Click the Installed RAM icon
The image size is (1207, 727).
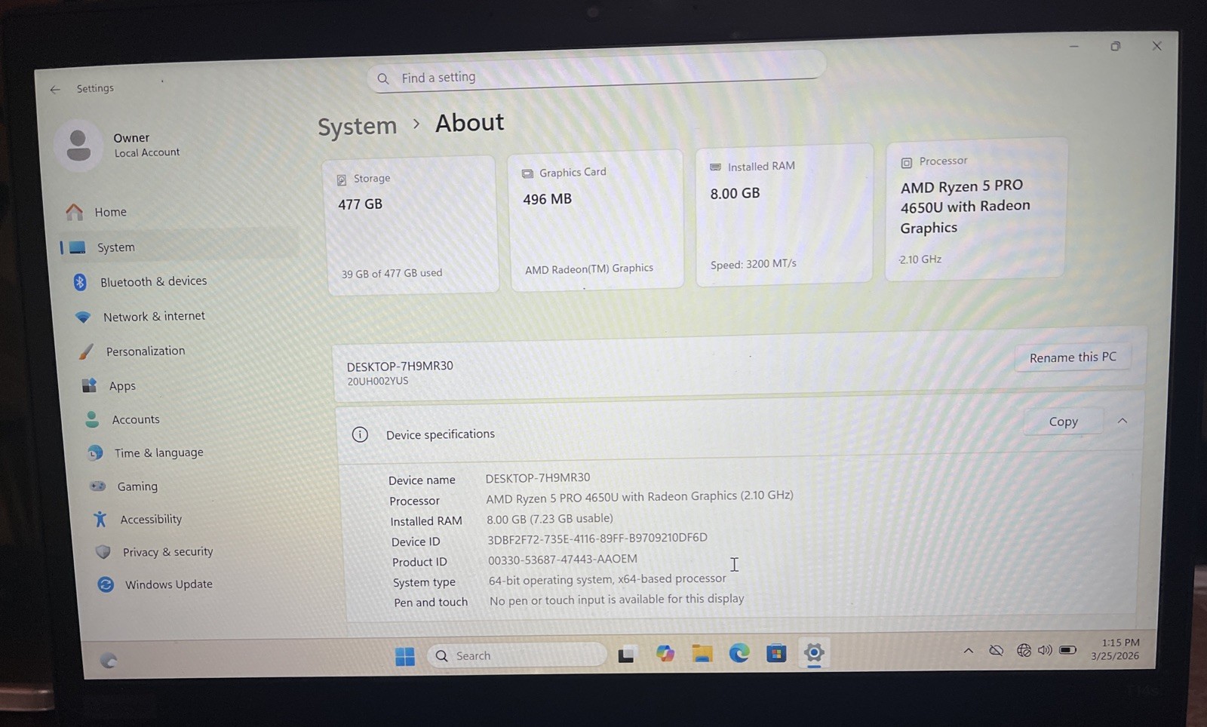715,167
